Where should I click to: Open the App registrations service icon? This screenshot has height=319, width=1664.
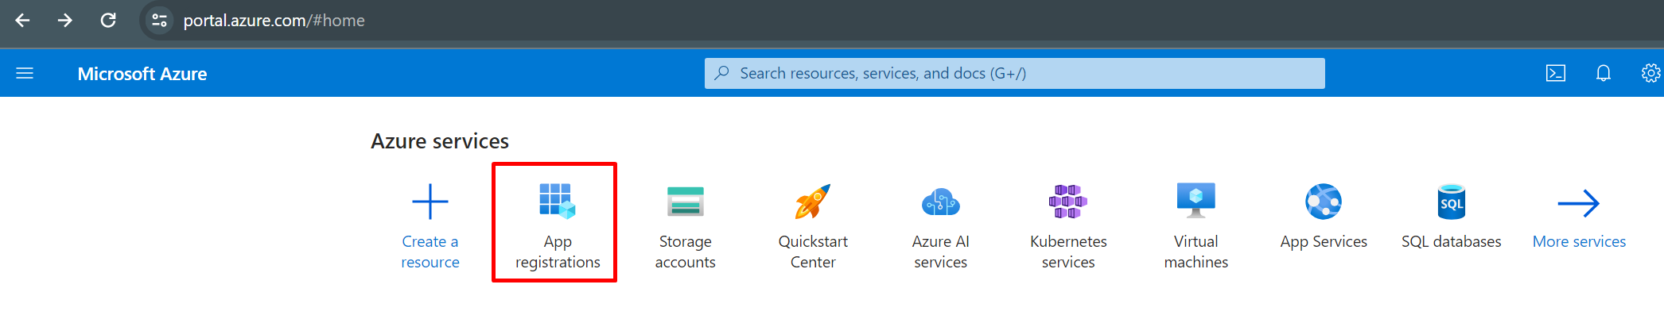pos(557,202)
